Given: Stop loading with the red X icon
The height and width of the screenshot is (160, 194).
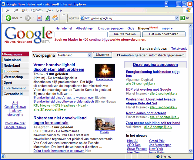Looking at the screenshot, I should (x=39, y=18).
